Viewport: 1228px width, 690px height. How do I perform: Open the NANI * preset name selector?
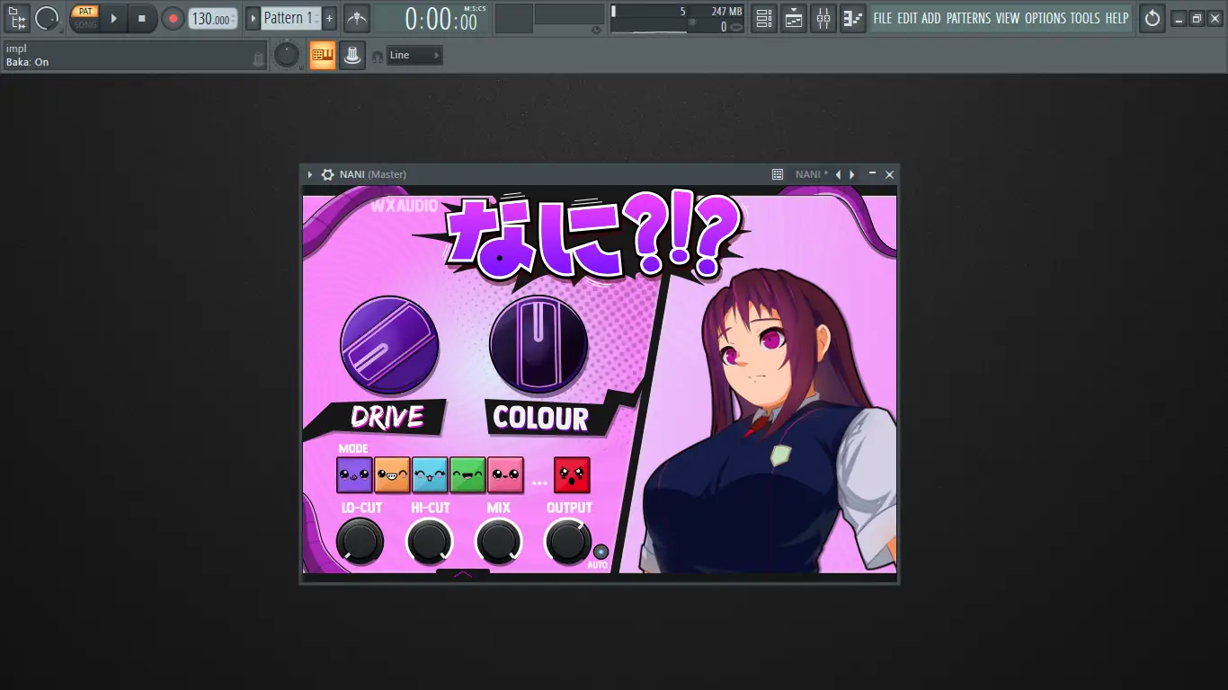pyautogui.click(x=812, y=174)
